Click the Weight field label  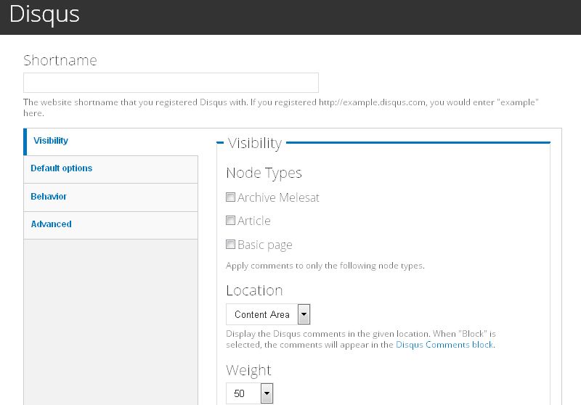click(248, 370)
